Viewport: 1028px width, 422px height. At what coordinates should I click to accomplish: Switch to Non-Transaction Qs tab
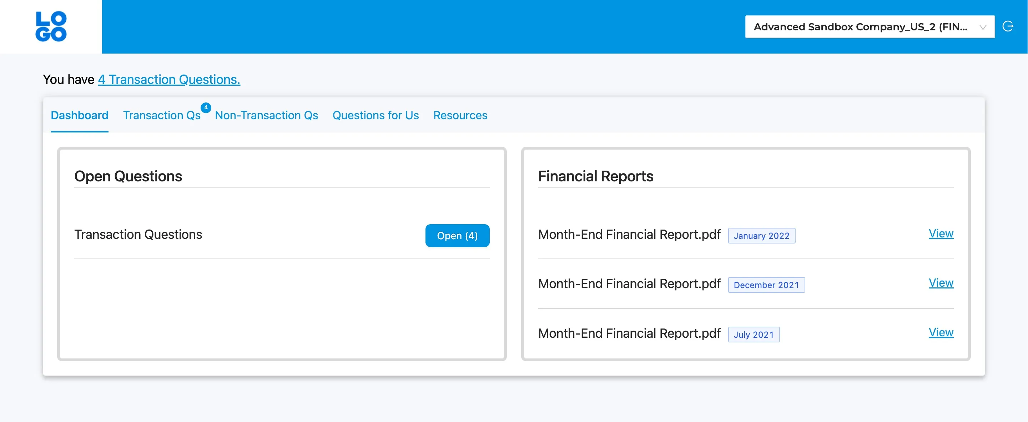click(266, 115)
